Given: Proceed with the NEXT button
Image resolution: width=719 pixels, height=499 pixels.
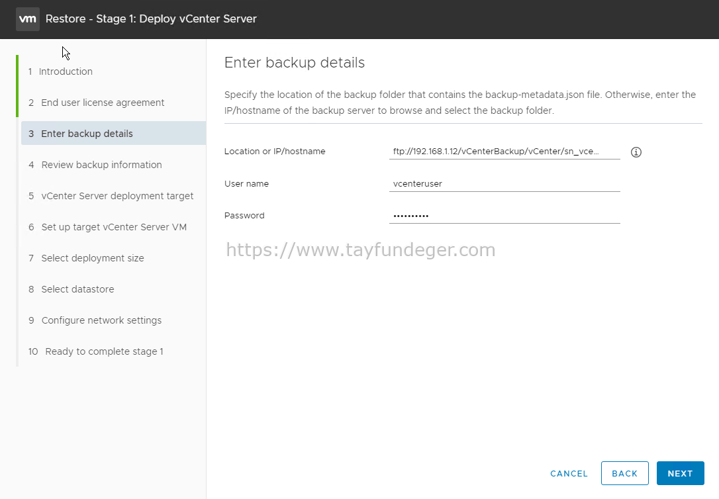Looking at the screenshot, I should coord(680,473).
